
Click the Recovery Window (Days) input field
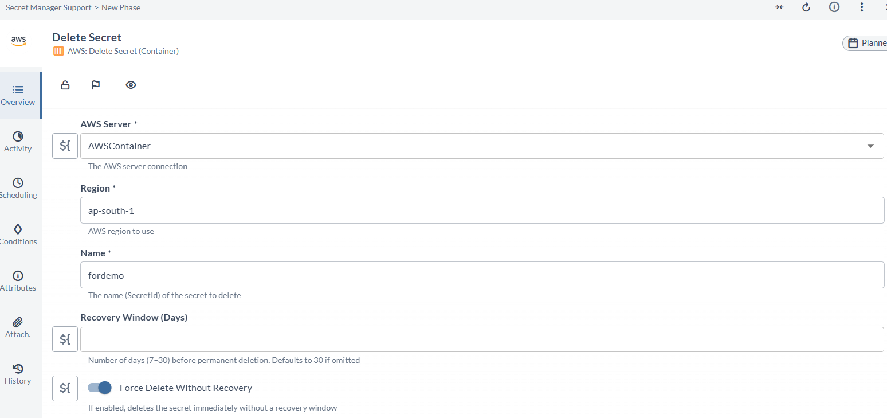click(481, 339)
